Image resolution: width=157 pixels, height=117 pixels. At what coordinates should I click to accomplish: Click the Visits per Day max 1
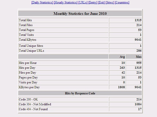point(141,82)
